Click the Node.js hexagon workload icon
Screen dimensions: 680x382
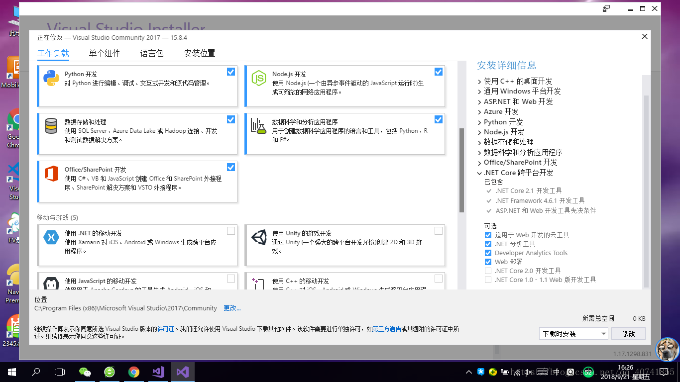[x=259, y=79]
